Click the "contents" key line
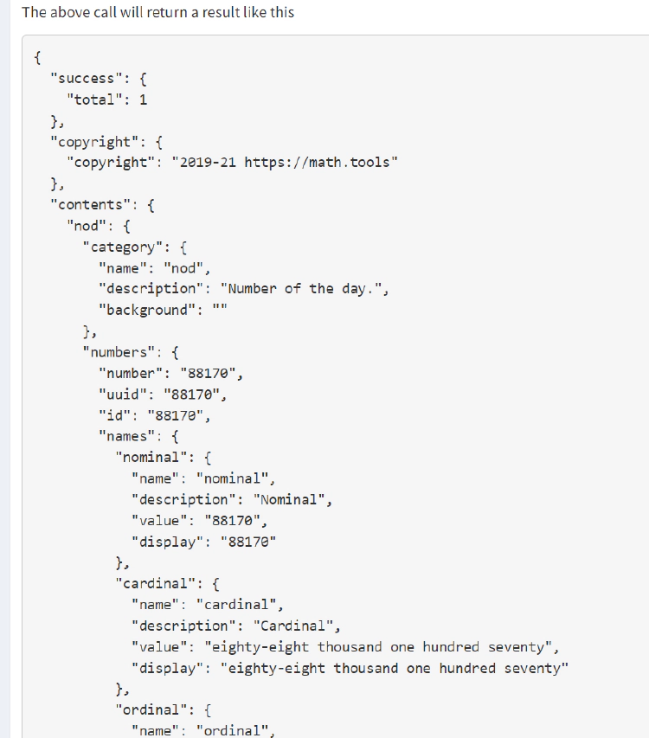 click(x=103, y=205)
